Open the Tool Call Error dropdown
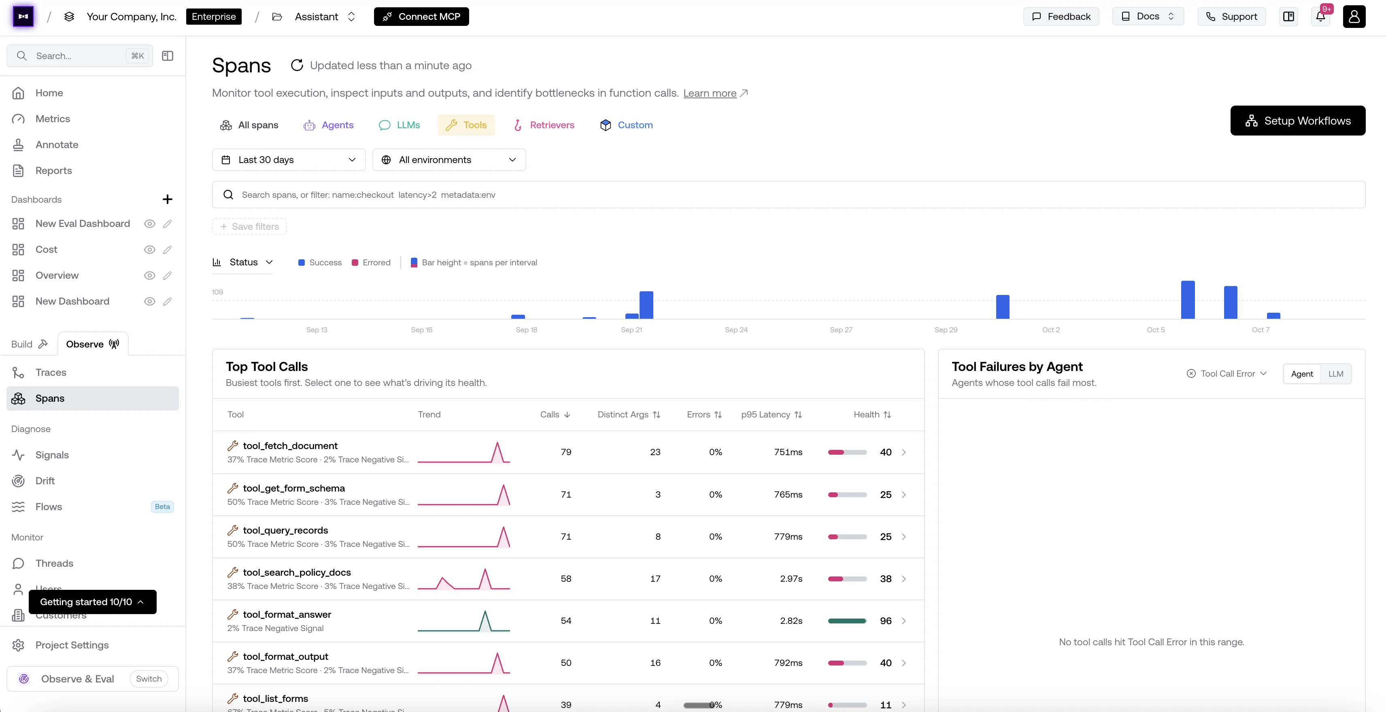This screenshot has height=712, width=1386. pyautogui.click(x=1227, y=374)
